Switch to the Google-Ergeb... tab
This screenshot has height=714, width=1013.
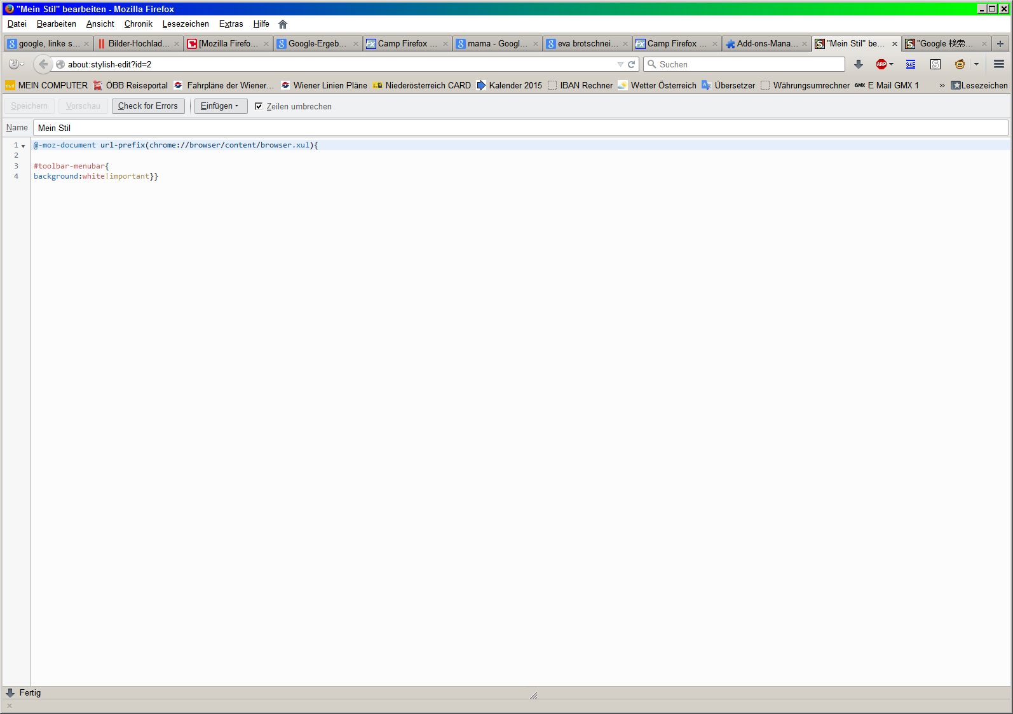318,44
